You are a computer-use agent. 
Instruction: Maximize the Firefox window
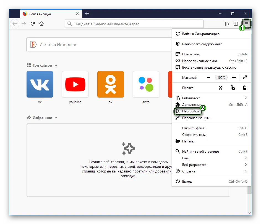pos(233,14)
